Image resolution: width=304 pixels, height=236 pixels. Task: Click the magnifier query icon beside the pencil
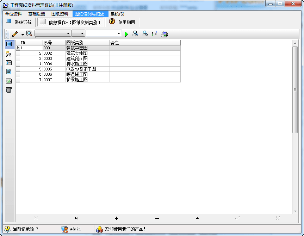point(29,34)
